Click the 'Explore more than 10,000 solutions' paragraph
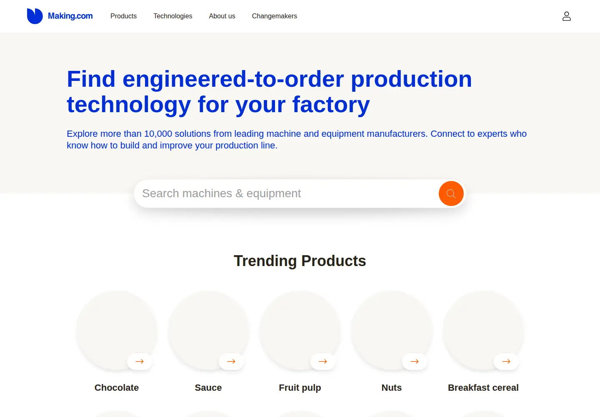Screen dimensions: 600x417 (297, 140)
